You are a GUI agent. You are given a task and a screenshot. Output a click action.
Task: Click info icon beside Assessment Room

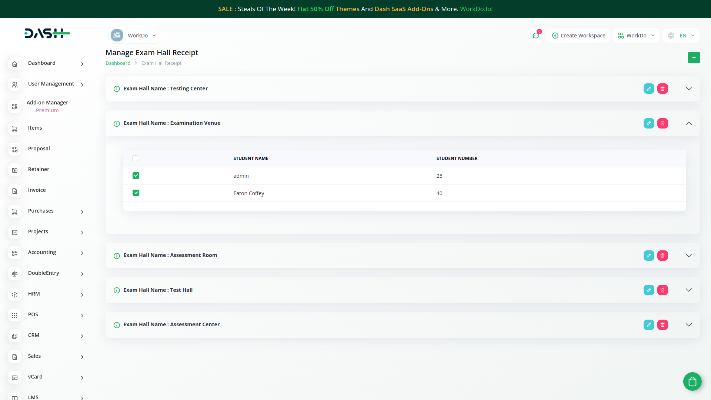(117, 256)
